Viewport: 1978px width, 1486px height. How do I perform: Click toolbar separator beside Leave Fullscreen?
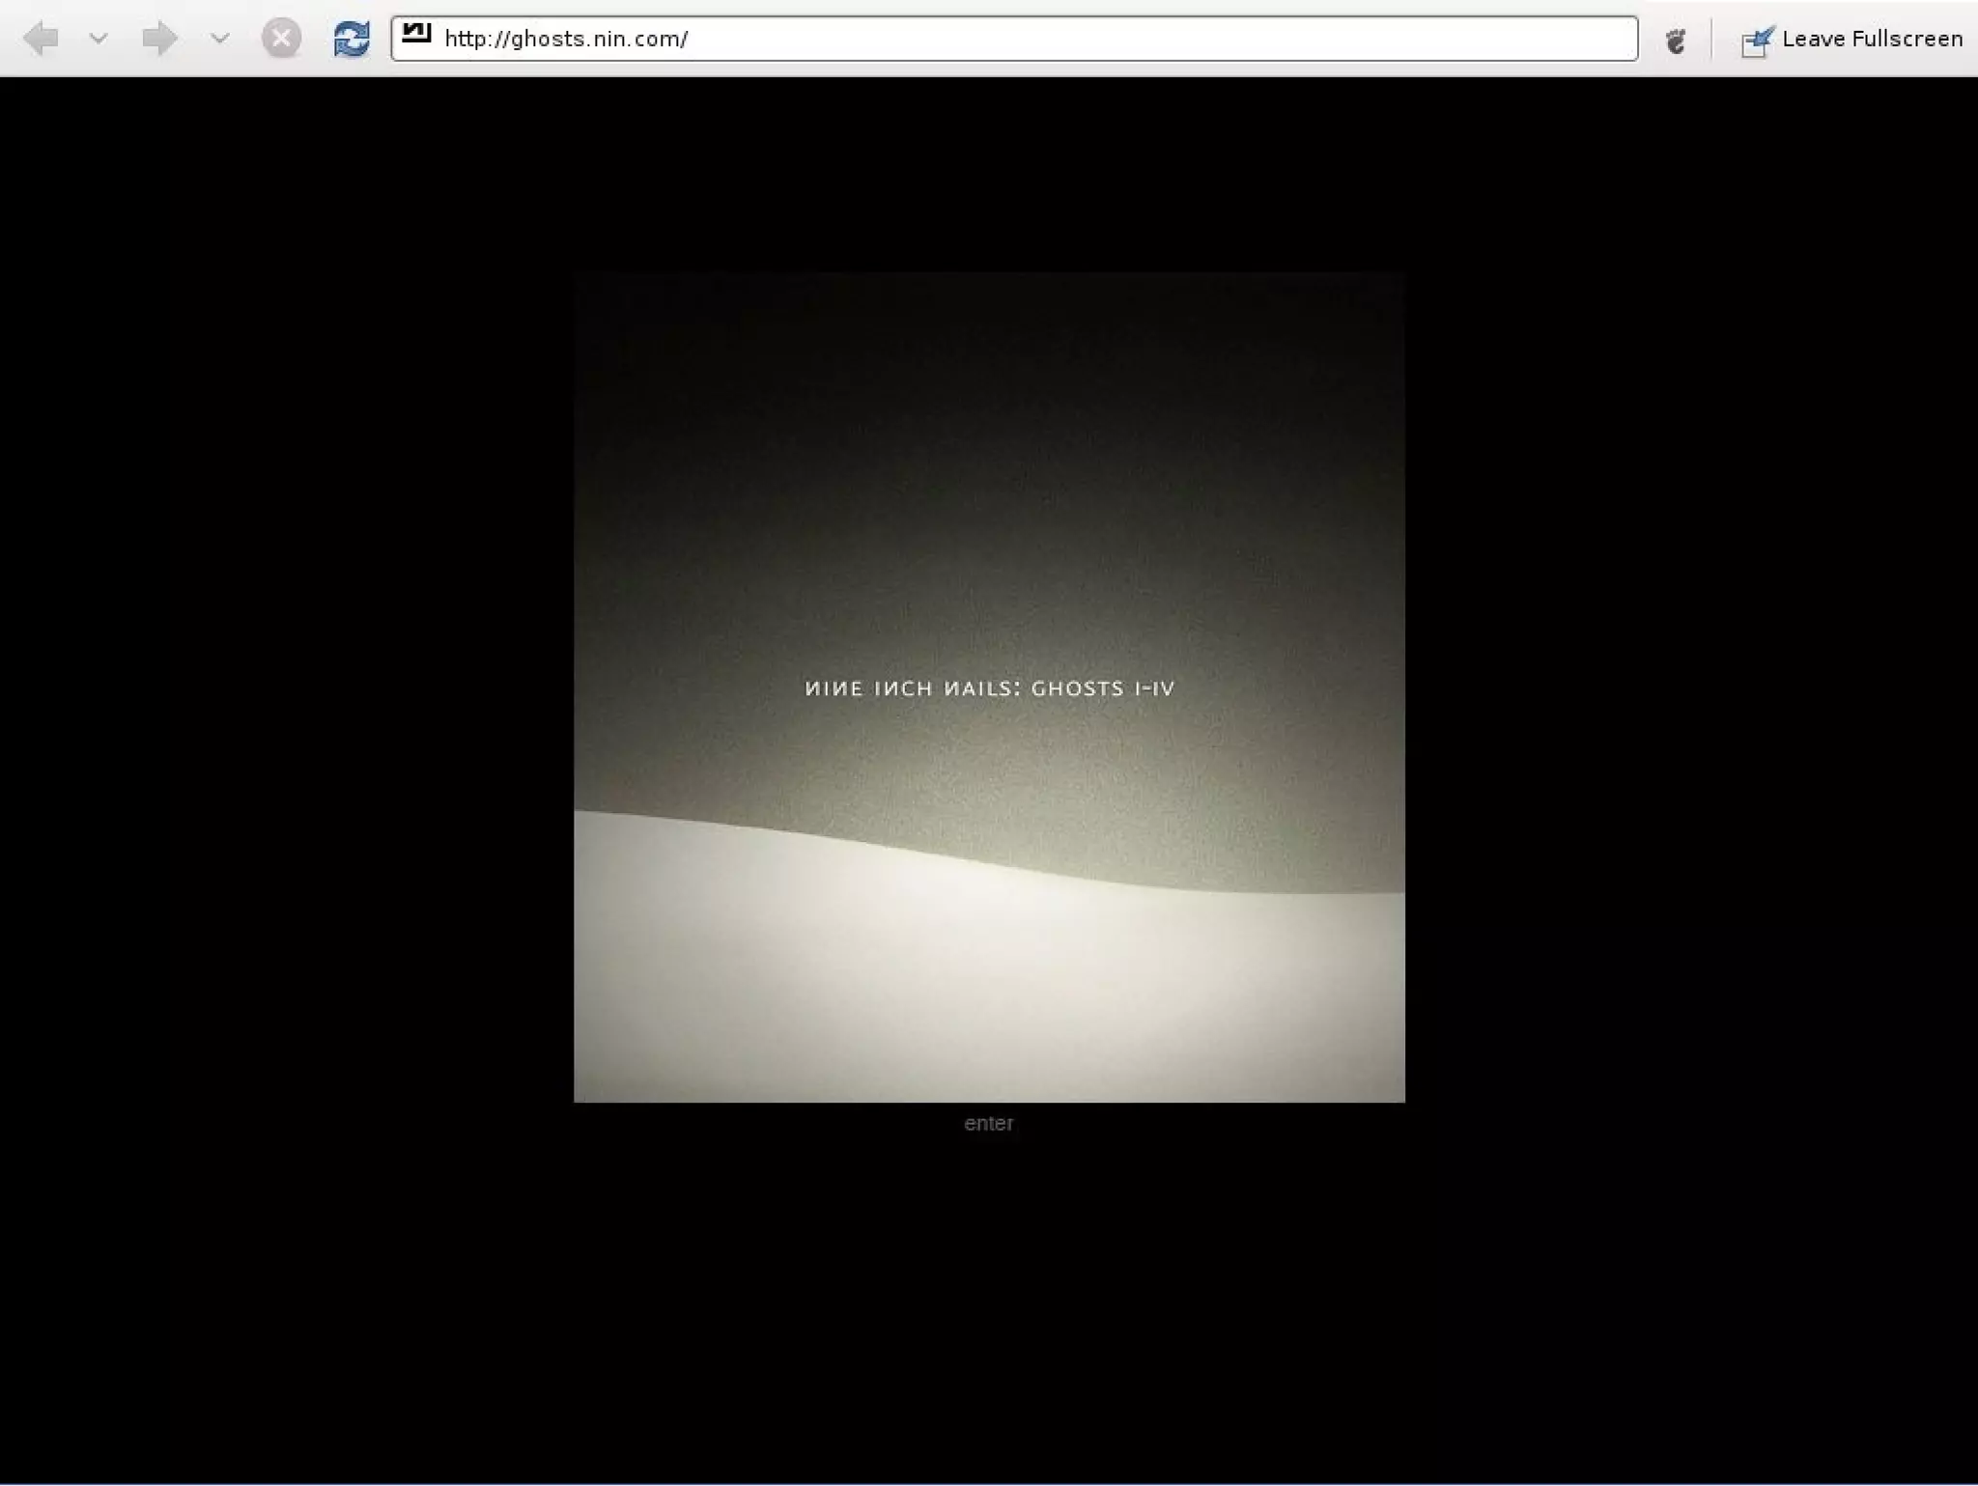pyautogui.click(x=1711, y=40)
